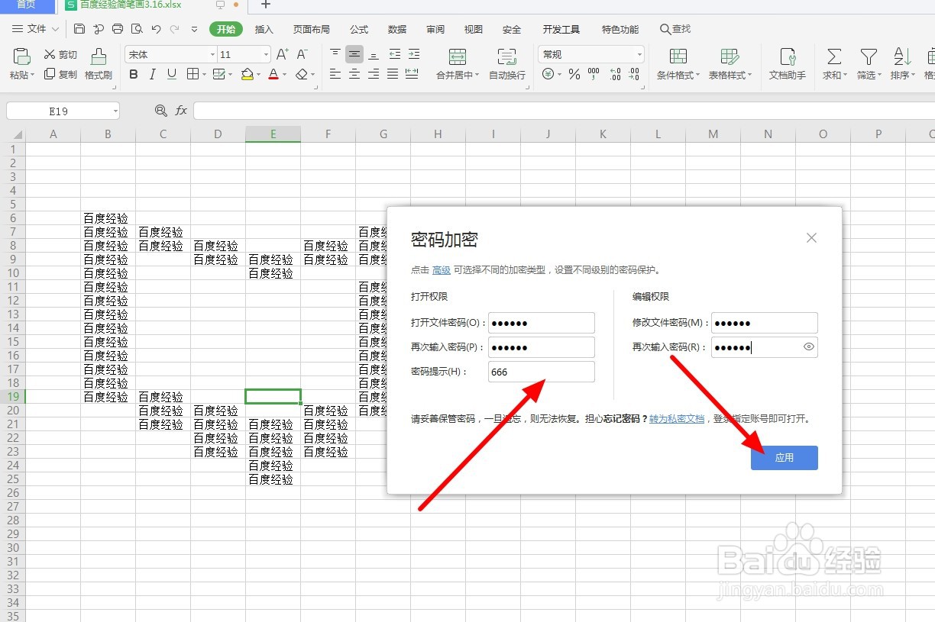Click the percent style icon
This screenshot has width=935, height=622.
(x=574, y=74)
